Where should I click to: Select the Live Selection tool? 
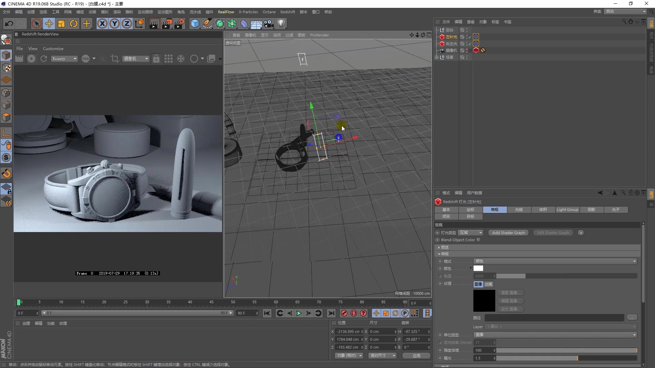36,24
